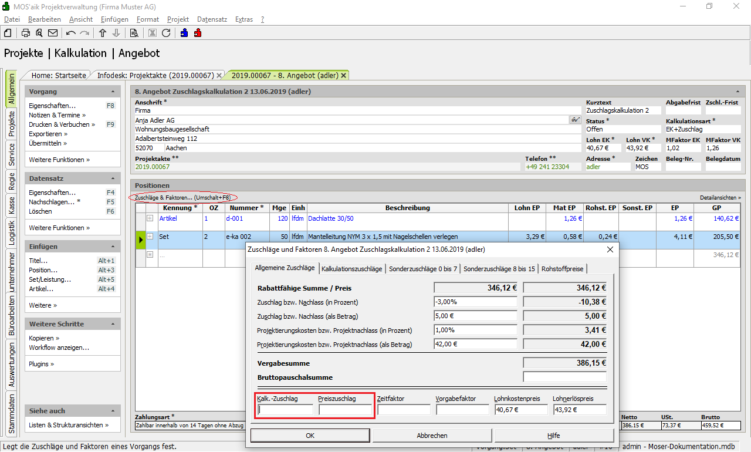Collapse the Vorgang sidebar panel

tap(113, 92)
